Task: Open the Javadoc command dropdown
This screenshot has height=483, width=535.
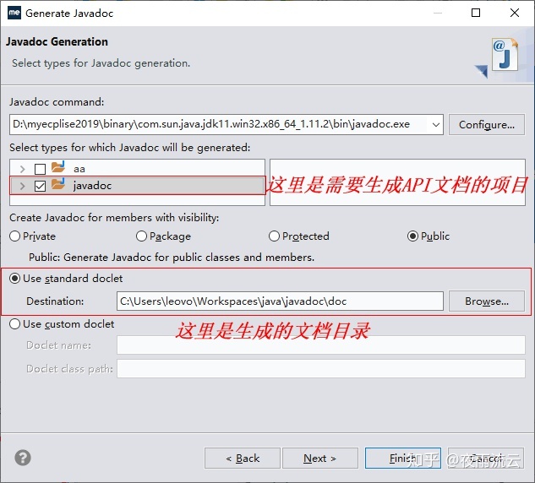Action: click(x=436, y=125)
